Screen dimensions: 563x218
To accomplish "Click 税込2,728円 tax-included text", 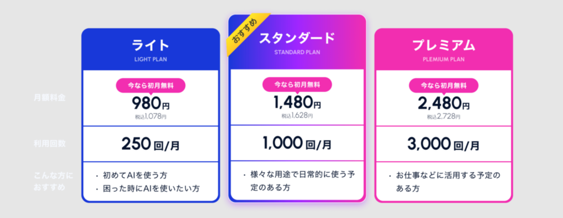I will coord(444,117).
